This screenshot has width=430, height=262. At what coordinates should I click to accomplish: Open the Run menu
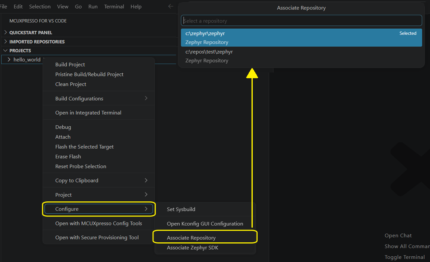pyautogui.click(x=93, y=7)
